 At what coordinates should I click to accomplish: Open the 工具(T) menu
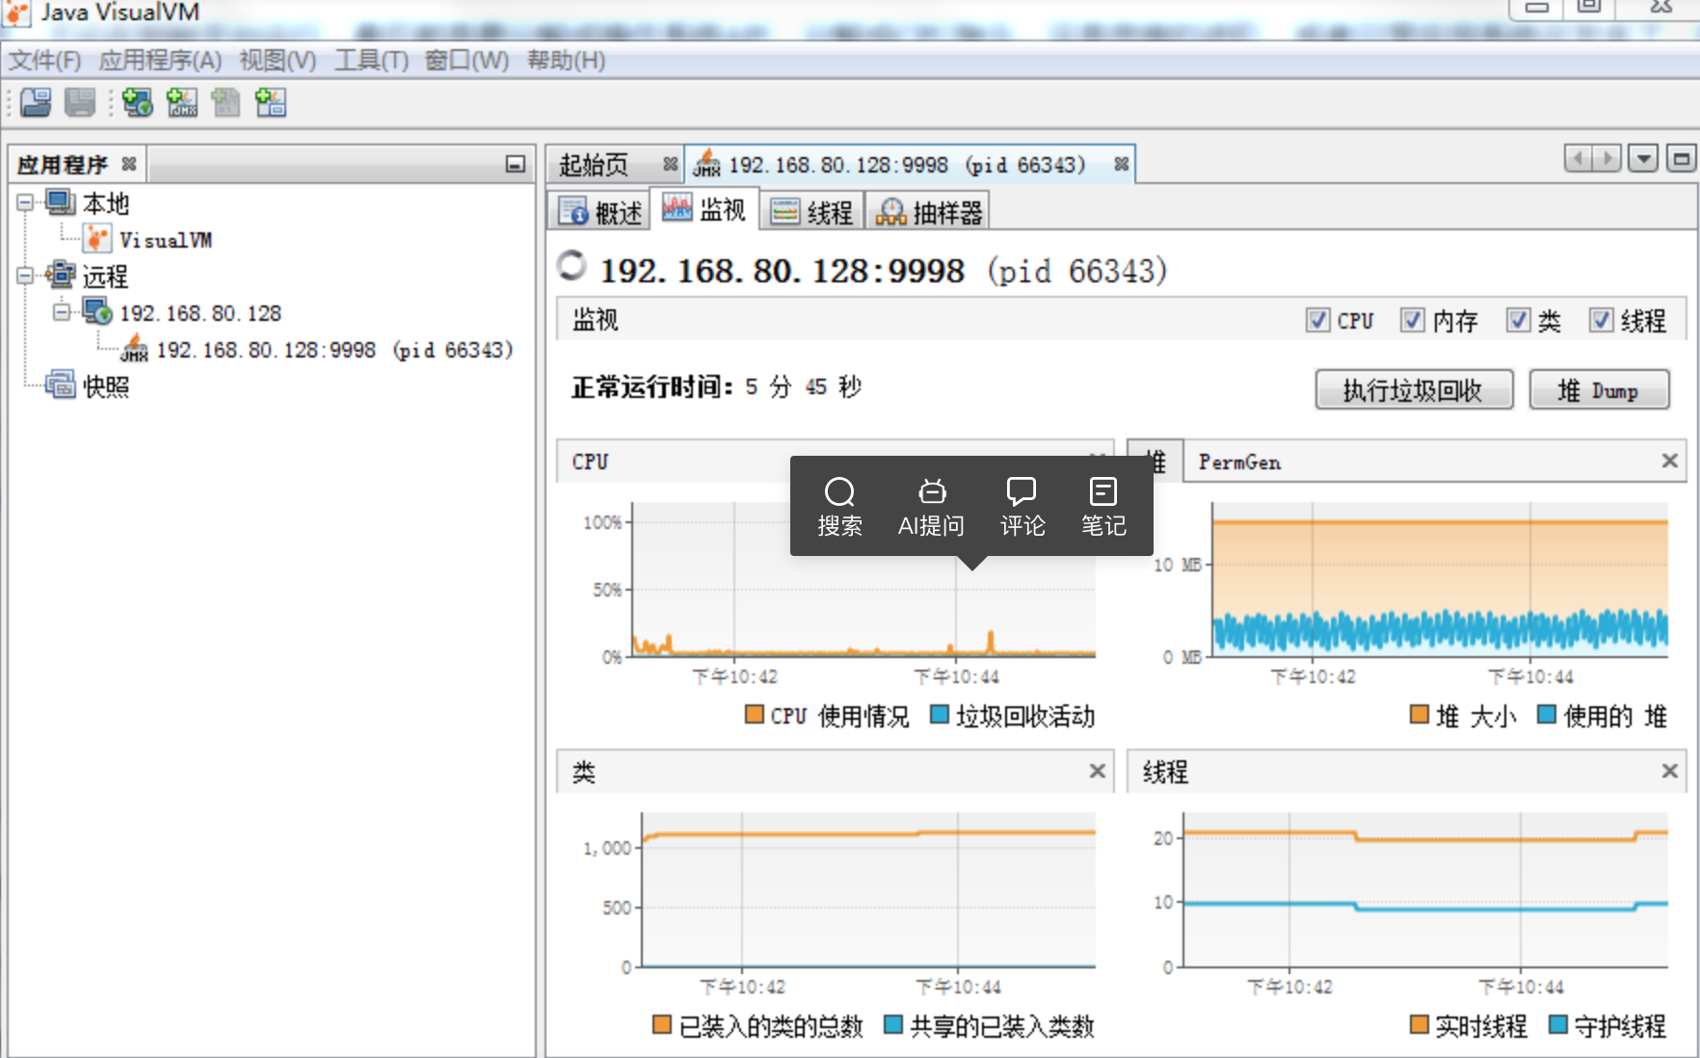click(371, 61)
